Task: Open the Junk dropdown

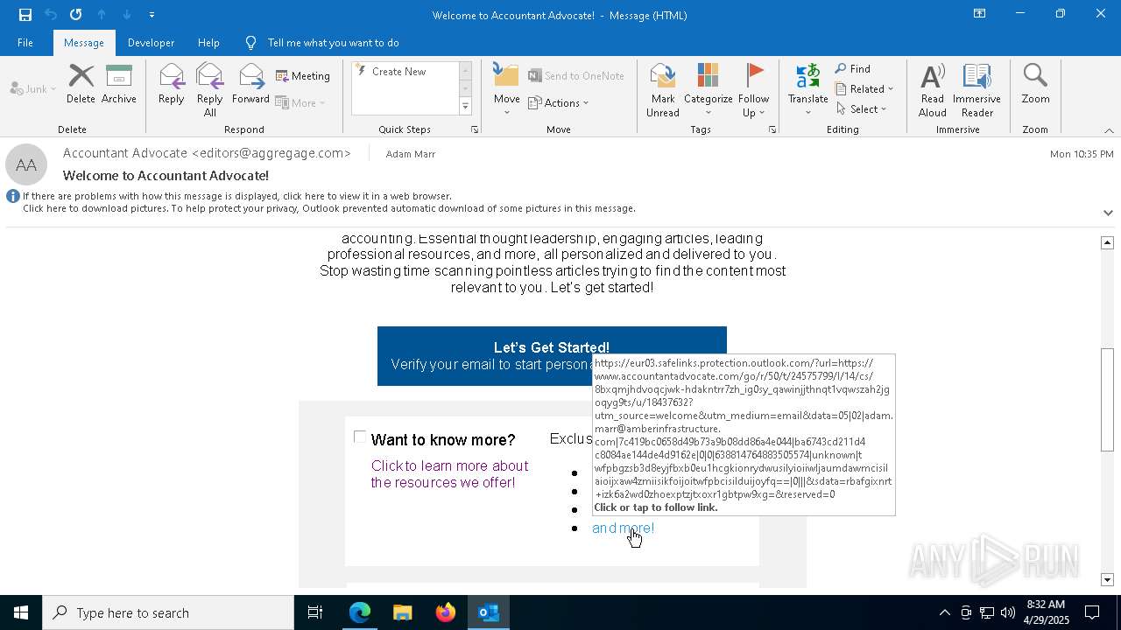Action: (33, 88)
